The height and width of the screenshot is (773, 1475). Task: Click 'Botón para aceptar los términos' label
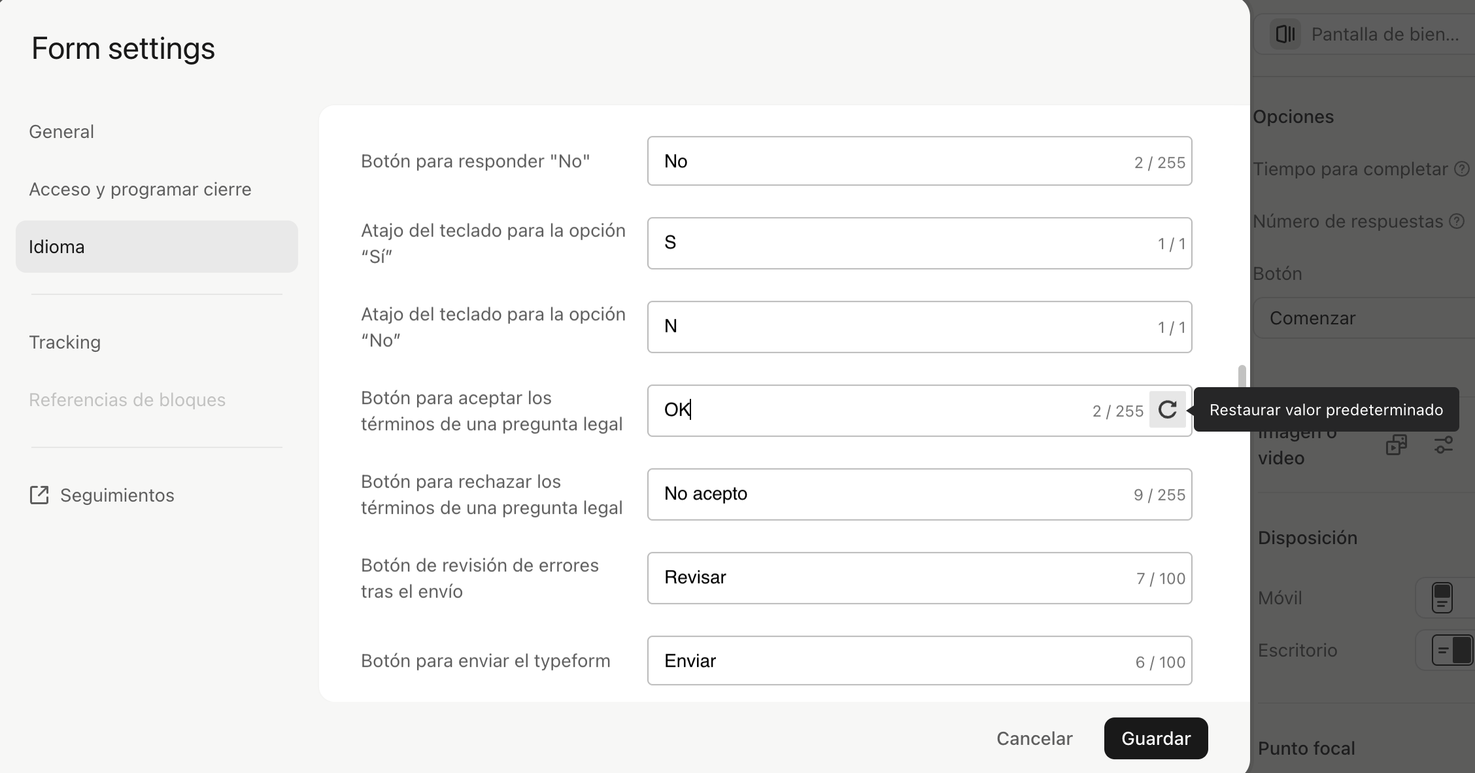[492, 411]
